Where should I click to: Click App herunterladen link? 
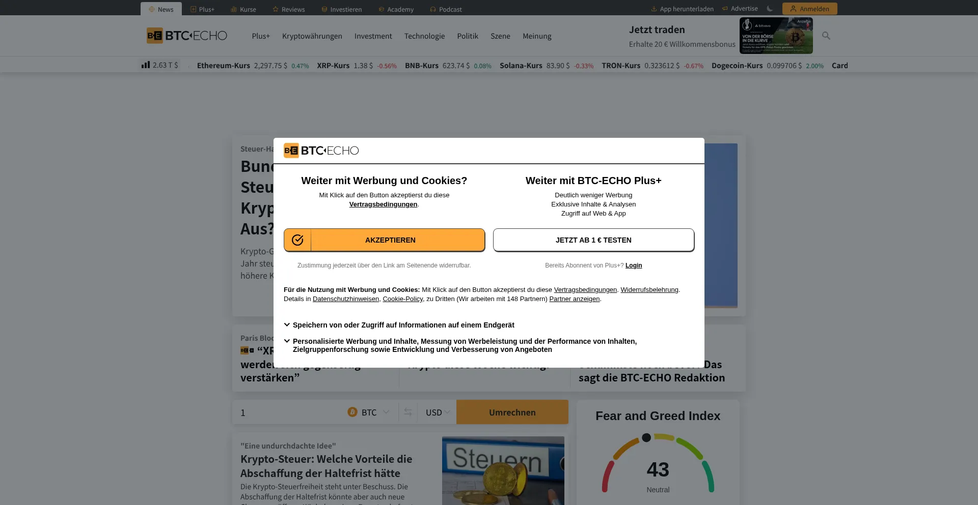click(x=682, y=9)
